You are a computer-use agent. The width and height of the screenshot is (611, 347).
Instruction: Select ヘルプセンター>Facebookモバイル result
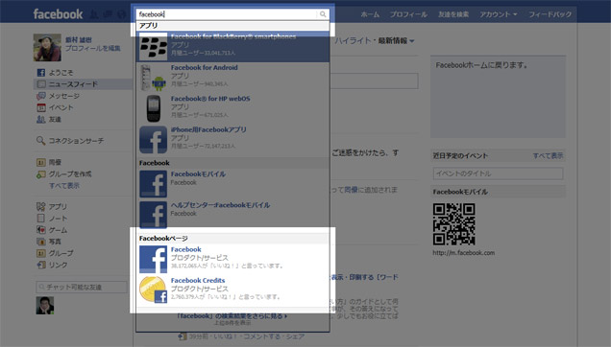(x=232, y=215)
